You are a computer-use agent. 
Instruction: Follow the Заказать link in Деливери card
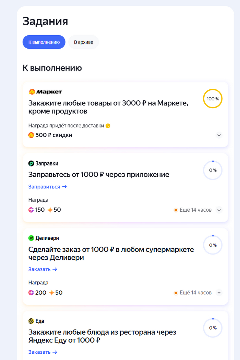coord(43,269)
